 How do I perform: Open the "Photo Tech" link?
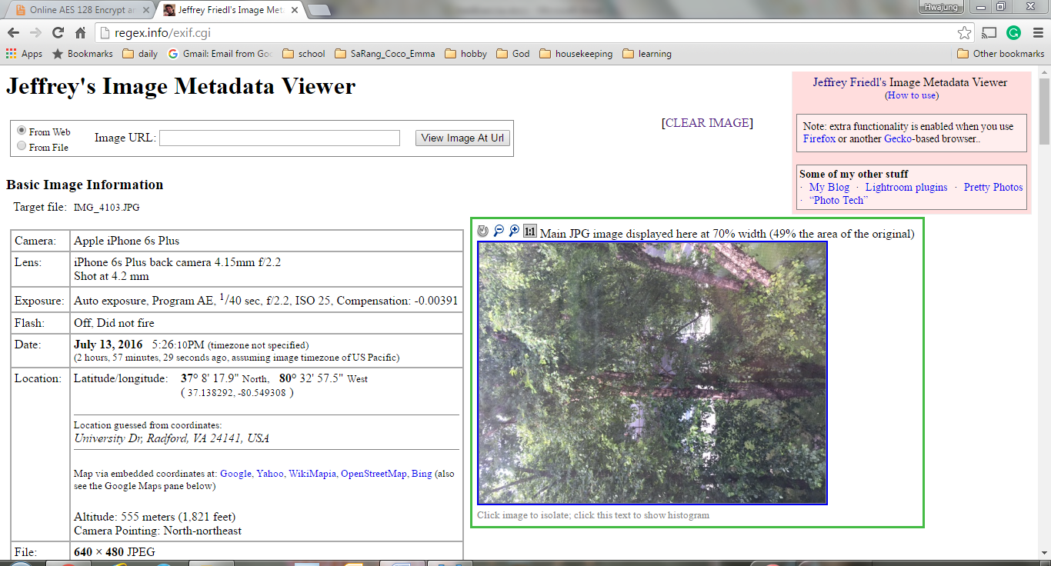[x=838, y=200]
